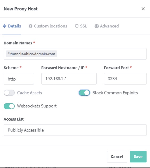Close the New Proxy Host dialog

pyautogui.click(x=143, y=9)
